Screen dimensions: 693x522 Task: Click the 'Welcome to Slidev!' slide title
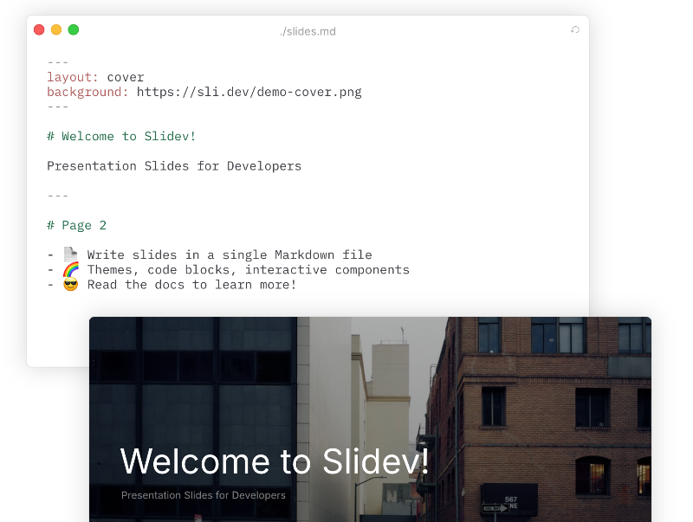pos(275,461)
